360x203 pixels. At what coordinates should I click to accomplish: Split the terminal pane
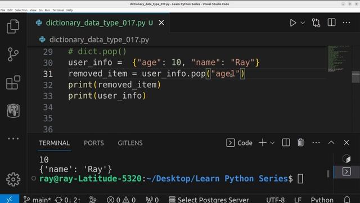(286, 143)
